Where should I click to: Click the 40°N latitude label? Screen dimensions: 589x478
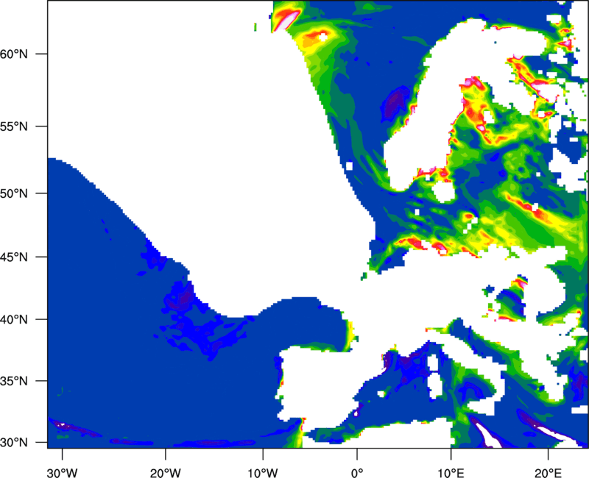tap(14, 320)
